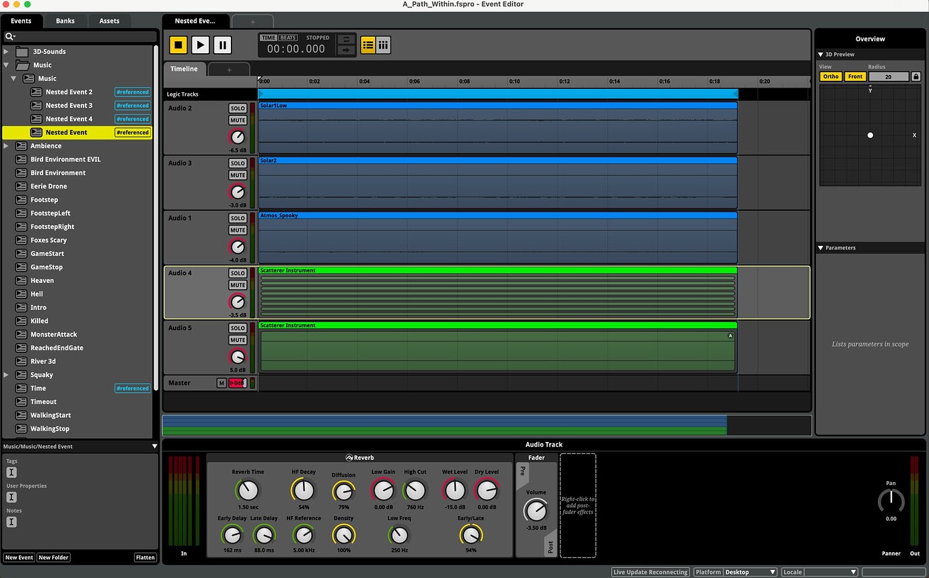The image size is (929, 578).
Task: Solo the Audio 2 track
Action: (x=238, y=108)
